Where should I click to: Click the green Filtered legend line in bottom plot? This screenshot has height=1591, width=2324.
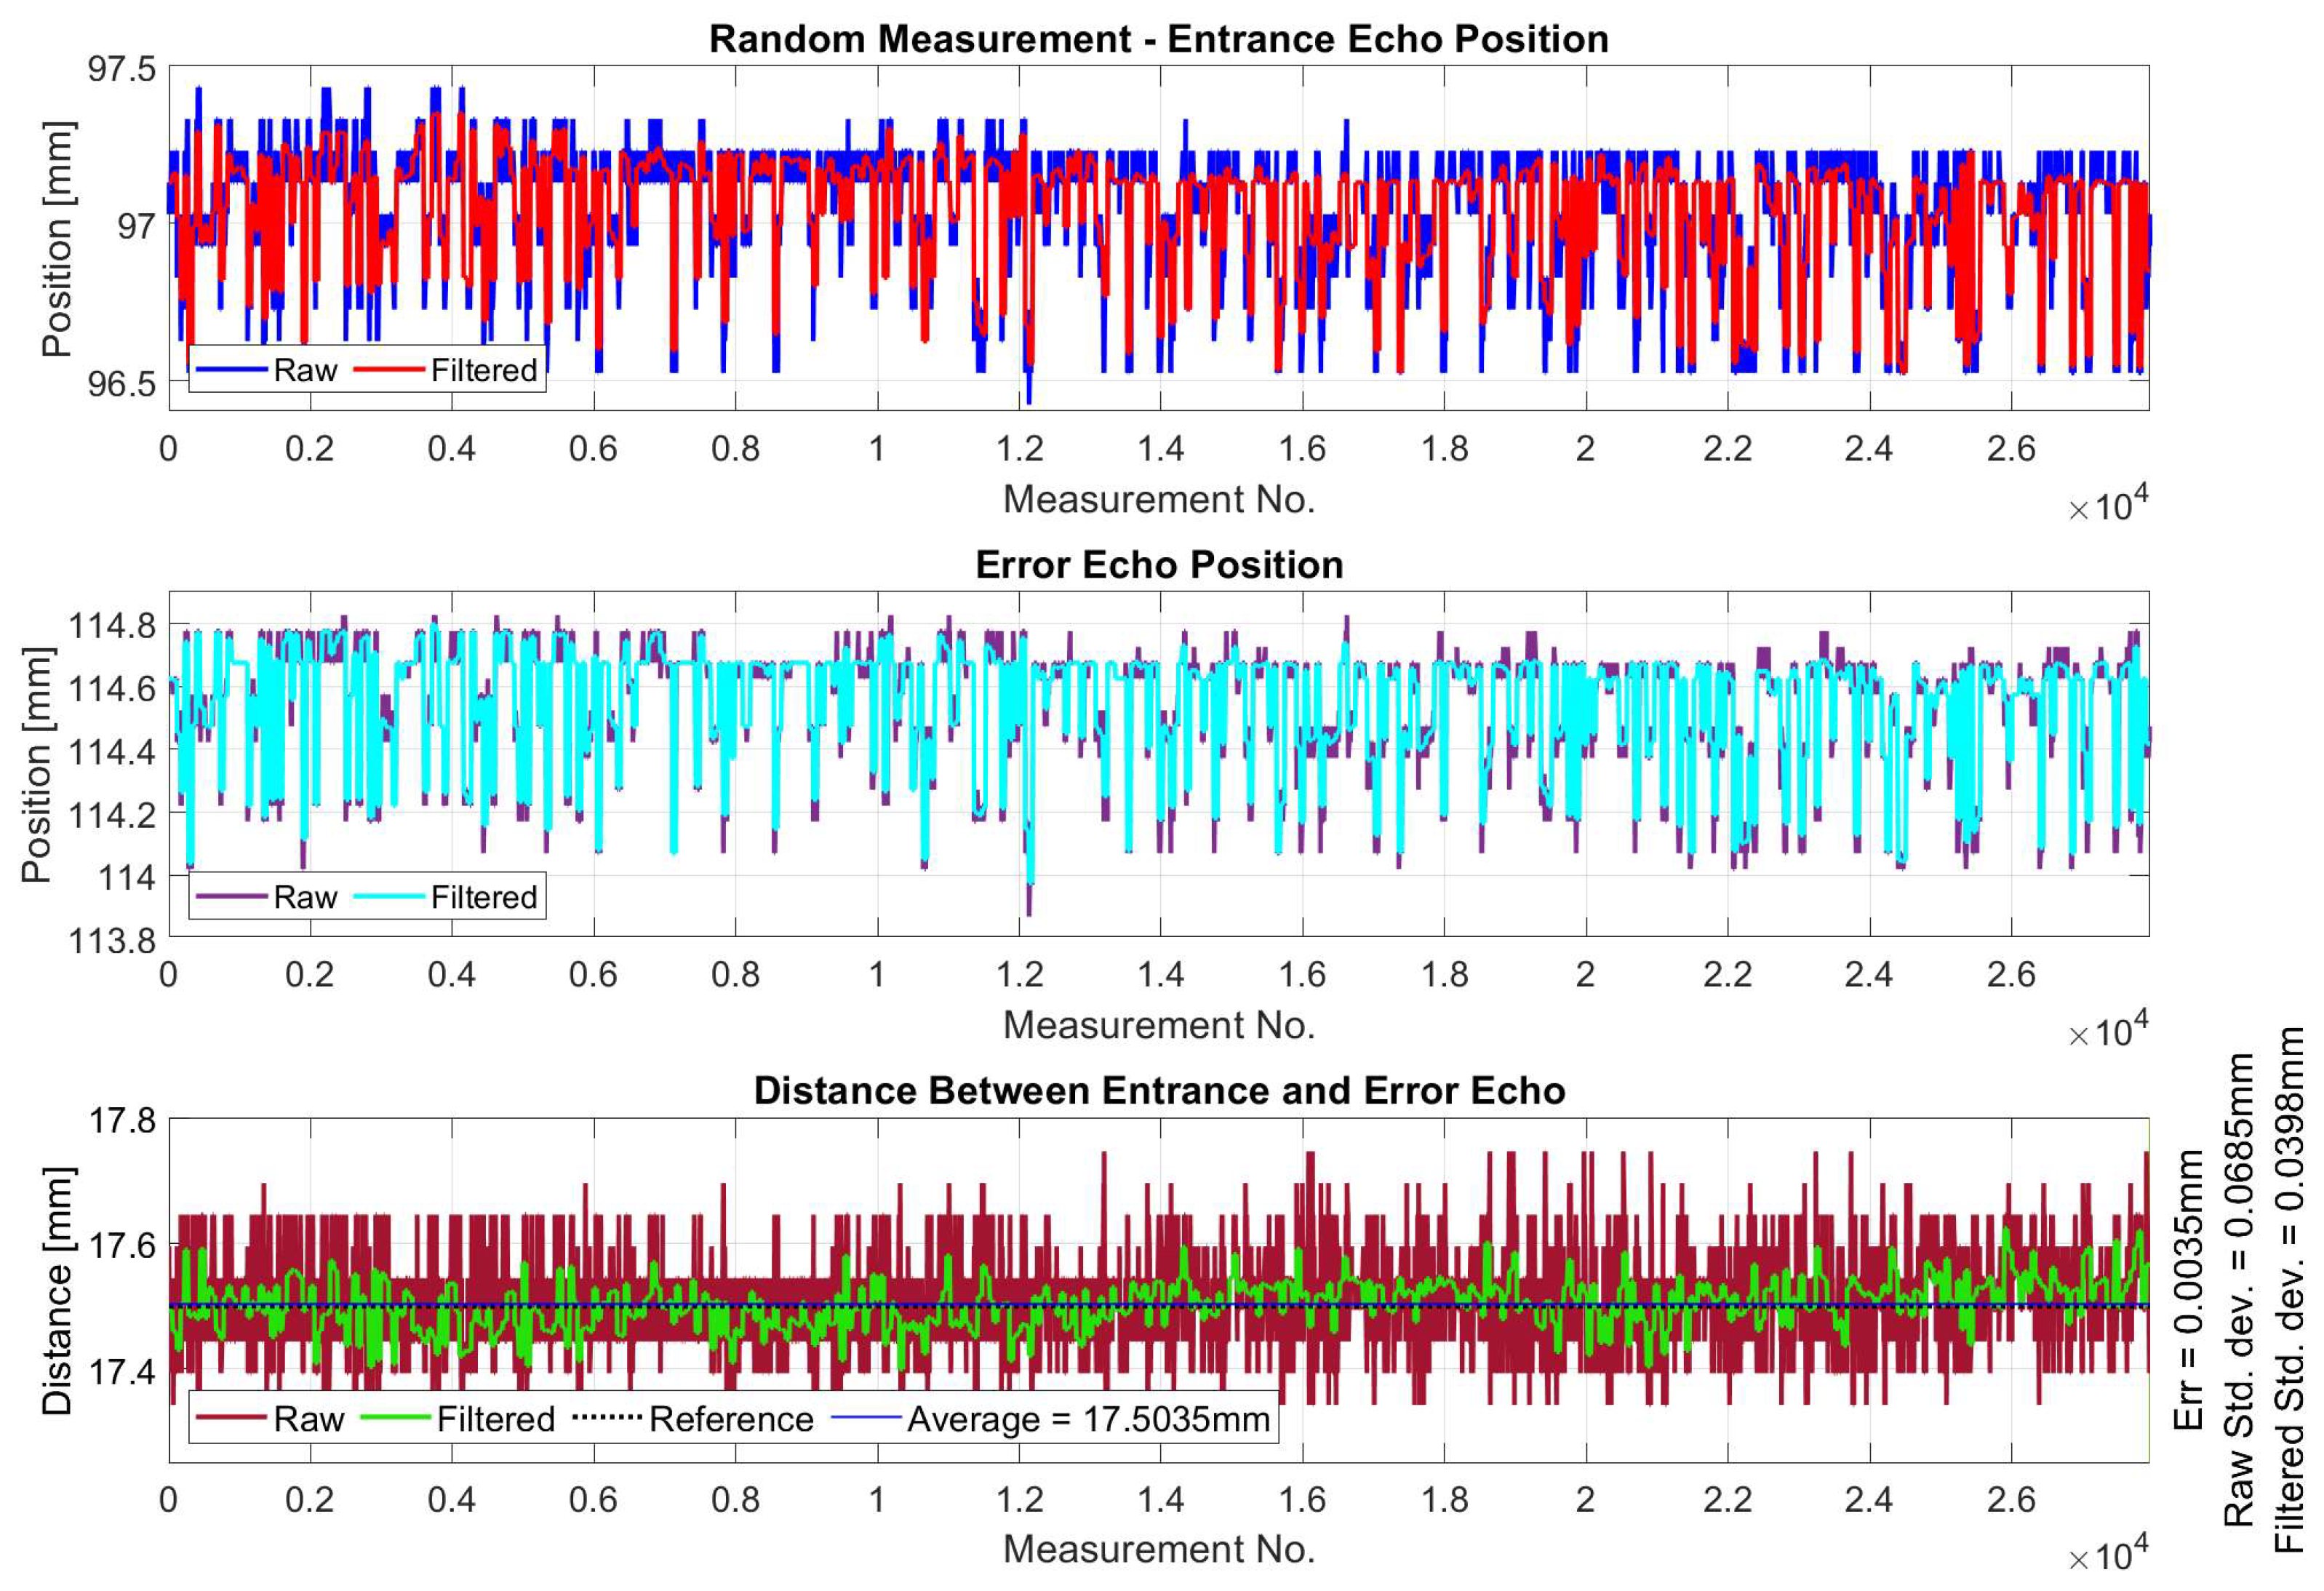point(395,1418)
